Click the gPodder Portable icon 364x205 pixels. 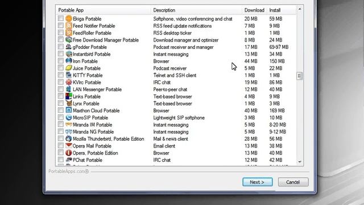tap(69, 47)
